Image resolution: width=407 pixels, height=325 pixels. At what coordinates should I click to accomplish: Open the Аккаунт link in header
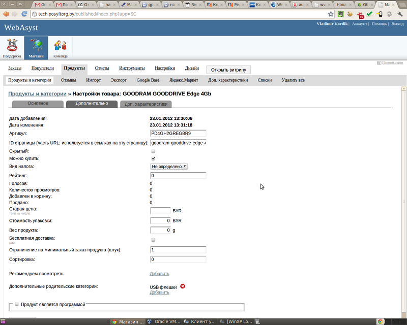[360, 24]
